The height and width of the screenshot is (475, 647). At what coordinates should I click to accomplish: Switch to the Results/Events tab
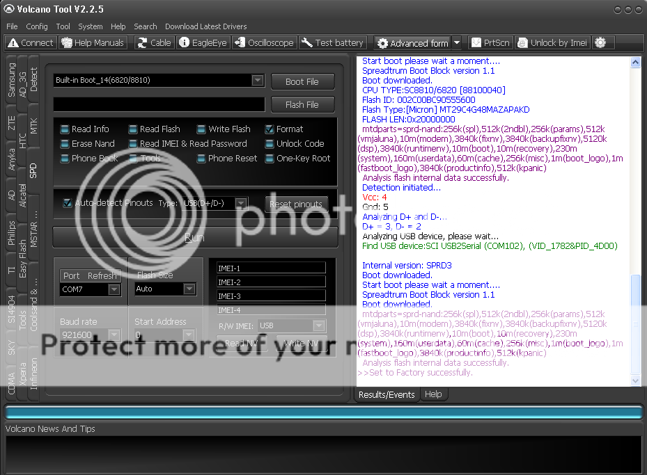pos(387,394)
